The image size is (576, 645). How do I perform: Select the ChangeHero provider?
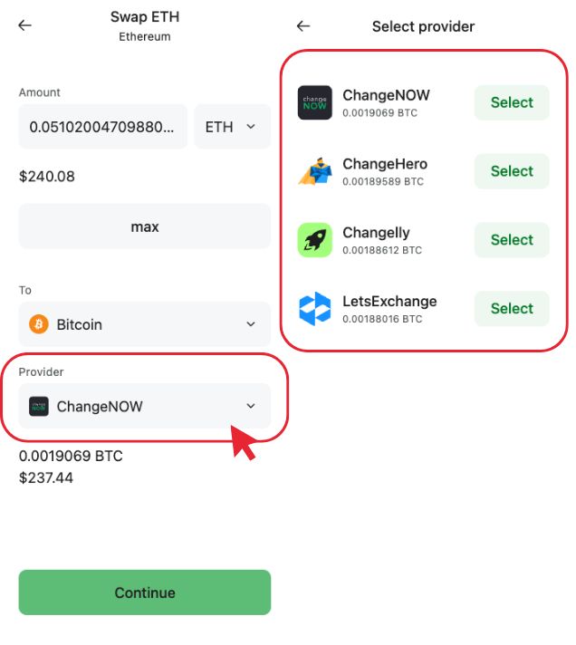[x=512, y=171]
